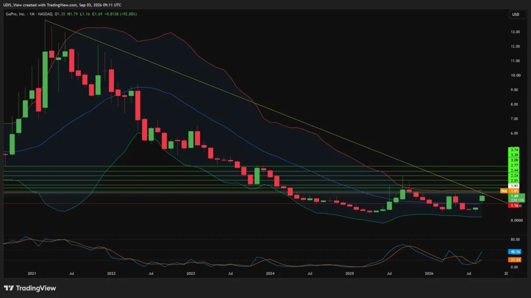This screenshot has height=298, width=531.
Task: Click the open value O1.35 in legend
Action: click(x=60, y=14)
